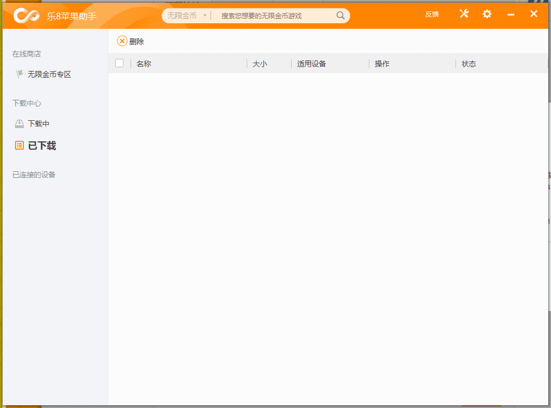Click the search magnifier icon
Viewport: 551px width, 408px height.
tap(340, 16)
